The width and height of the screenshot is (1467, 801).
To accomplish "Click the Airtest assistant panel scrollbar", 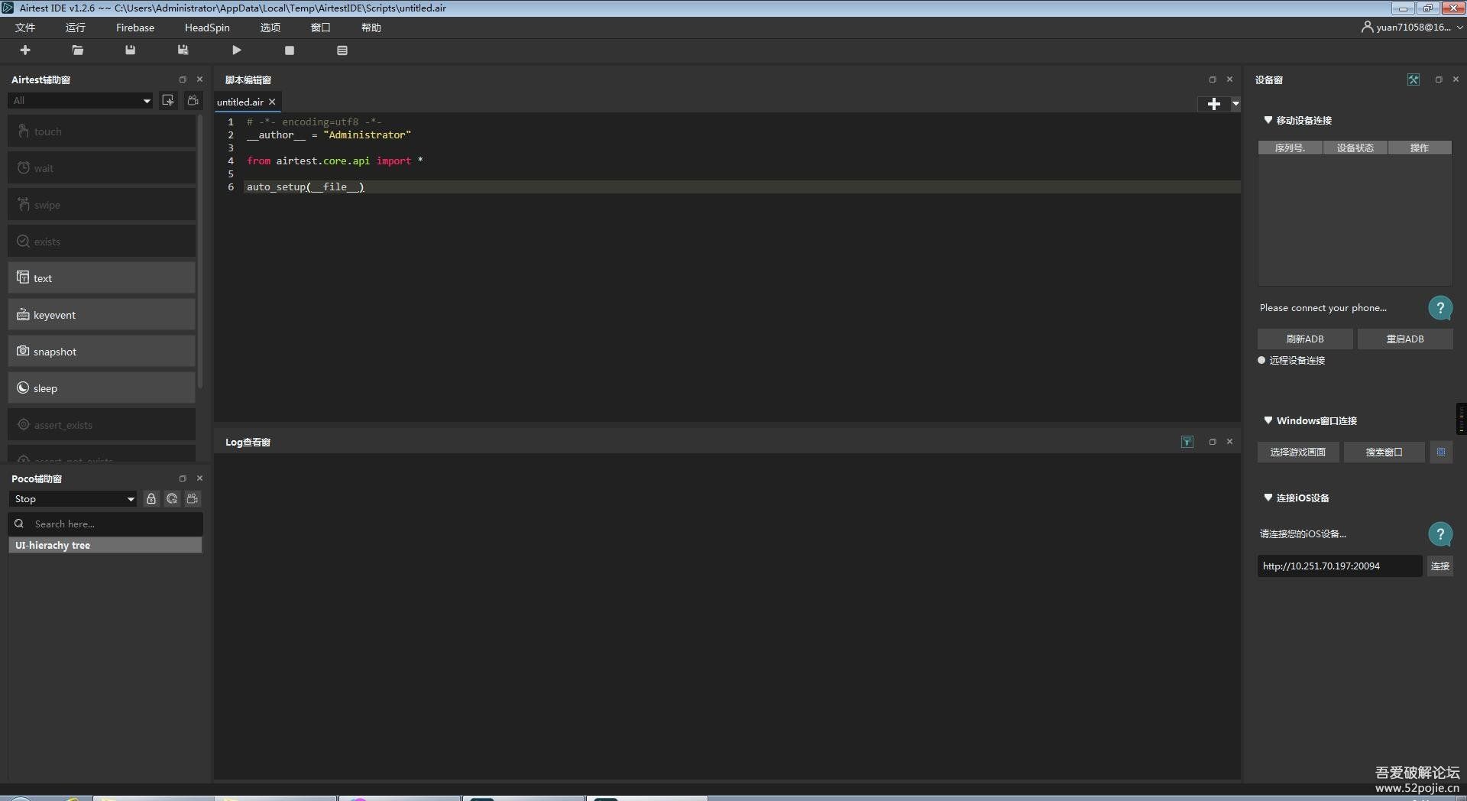I will tap(200, 252).
